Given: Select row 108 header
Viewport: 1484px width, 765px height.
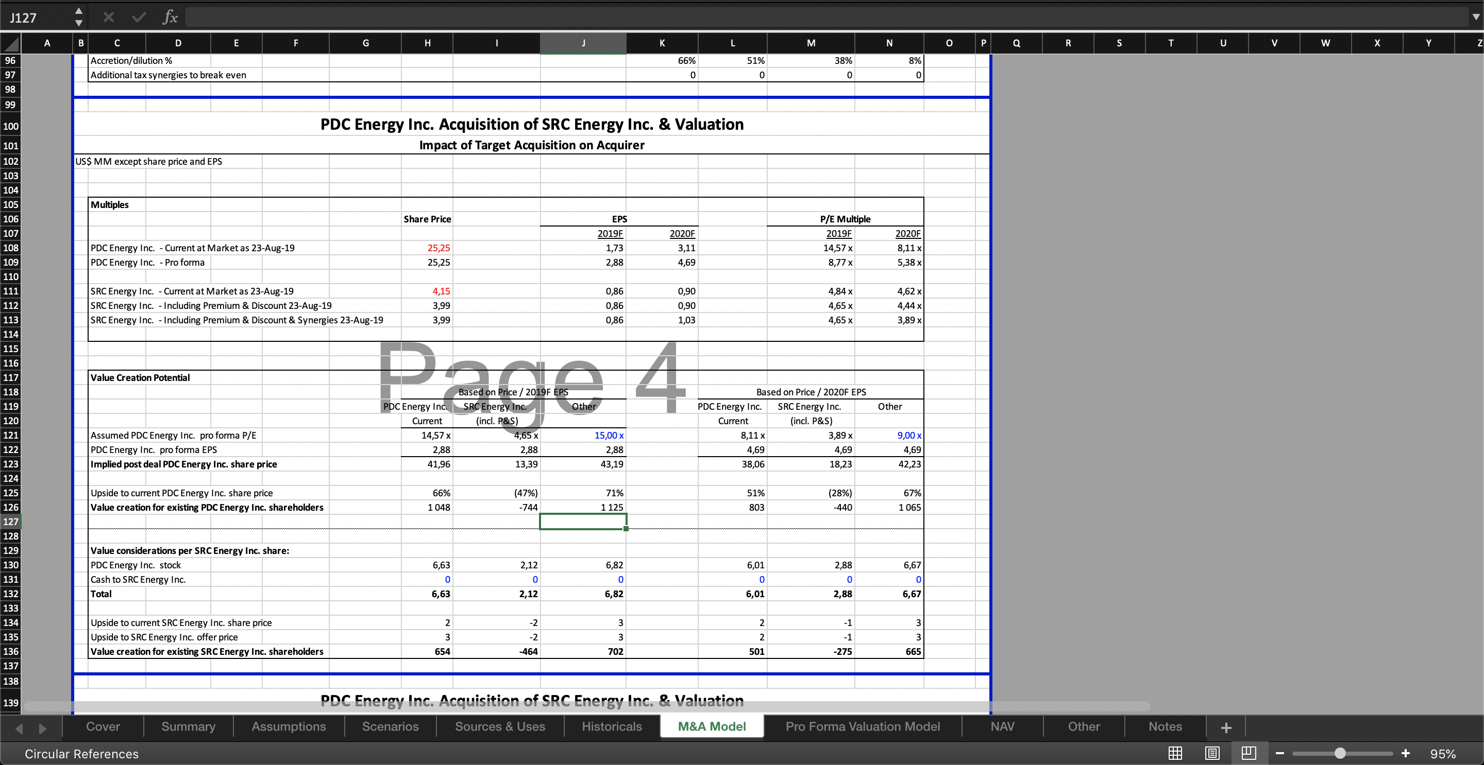Looking at the screenshot, I should pyautogui.click(x=11, y=248).
